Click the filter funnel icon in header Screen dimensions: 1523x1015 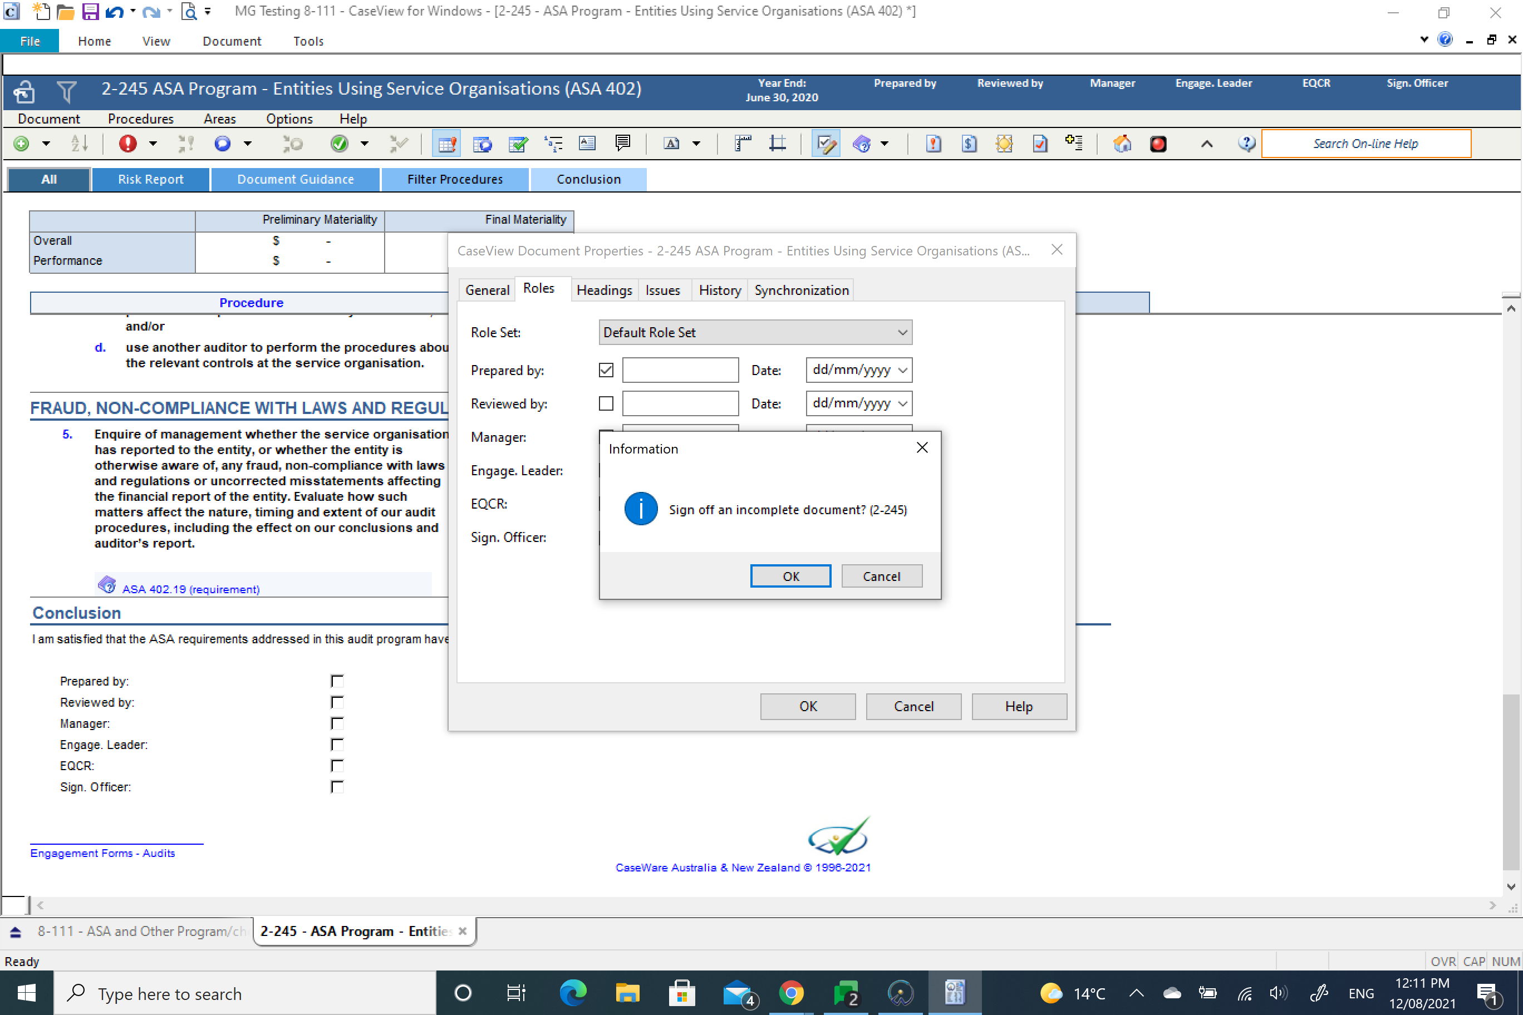pyautogui.click(x=66, y=92)
